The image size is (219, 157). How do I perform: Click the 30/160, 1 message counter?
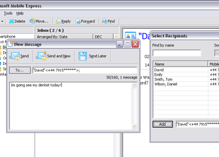pyautogui.click(x=121, y=77)
